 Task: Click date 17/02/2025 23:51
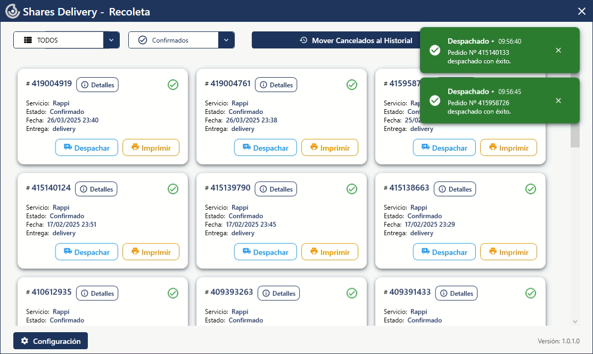[x=72, y=224]
